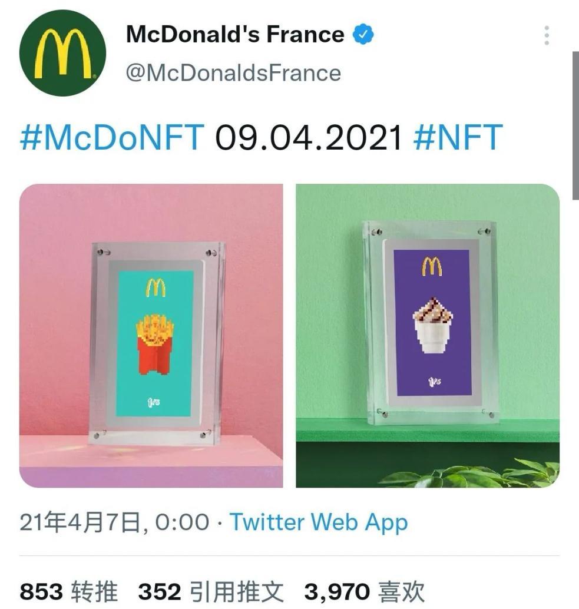The image size is (579, 609).
Task: View the 352 引用推文 quote tweets
Action: [x=211, y=592]
